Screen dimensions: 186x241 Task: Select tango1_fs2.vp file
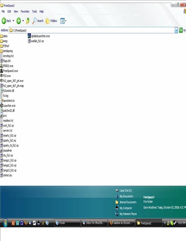click(x=8, y=160)
